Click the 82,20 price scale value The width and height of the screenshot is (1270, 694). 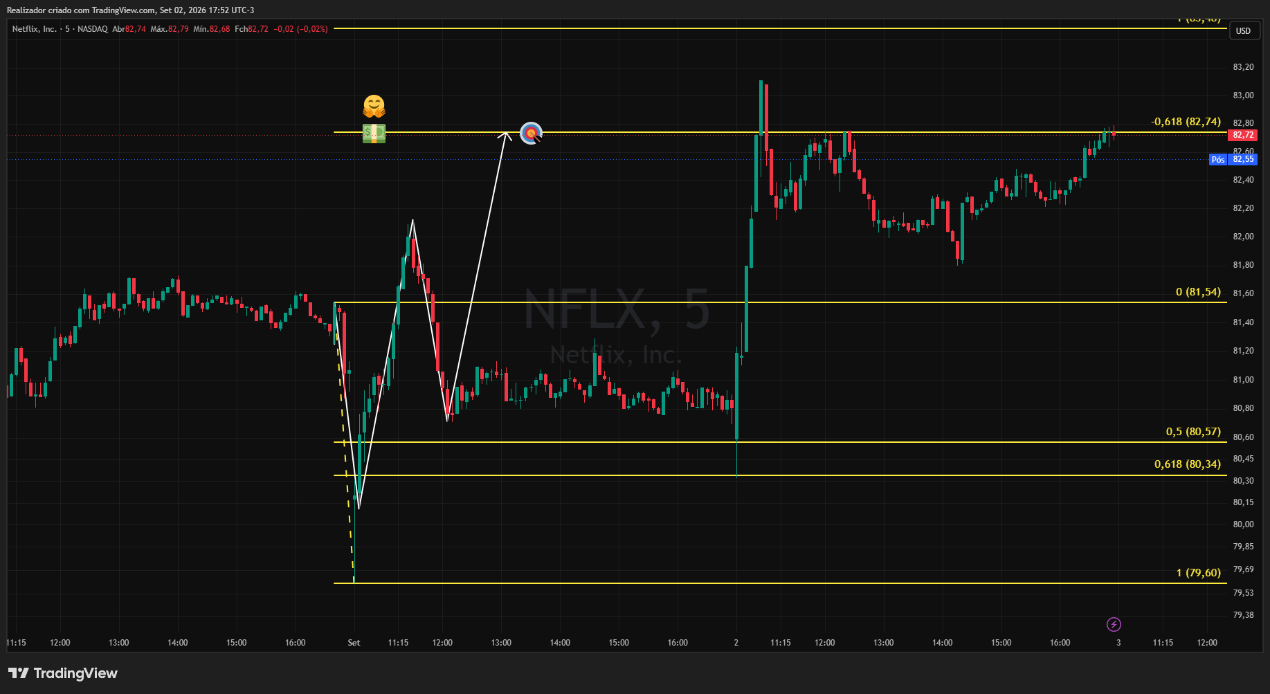(x=1243, y=208)
